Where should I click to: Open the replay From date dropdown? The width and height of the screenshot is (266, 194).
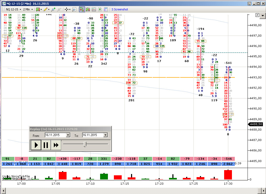tap(68, 135)
